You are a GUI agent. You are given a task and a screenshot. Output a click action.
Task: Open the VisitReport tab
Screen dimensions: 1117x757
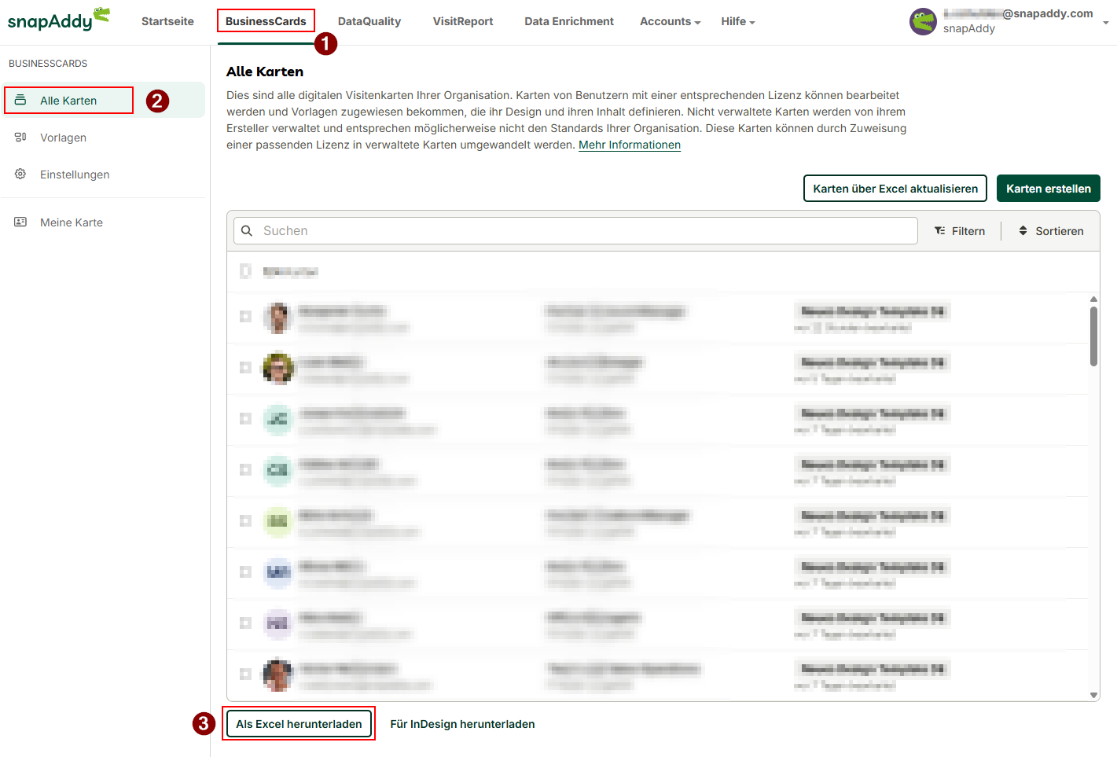(x=463, y=21)
